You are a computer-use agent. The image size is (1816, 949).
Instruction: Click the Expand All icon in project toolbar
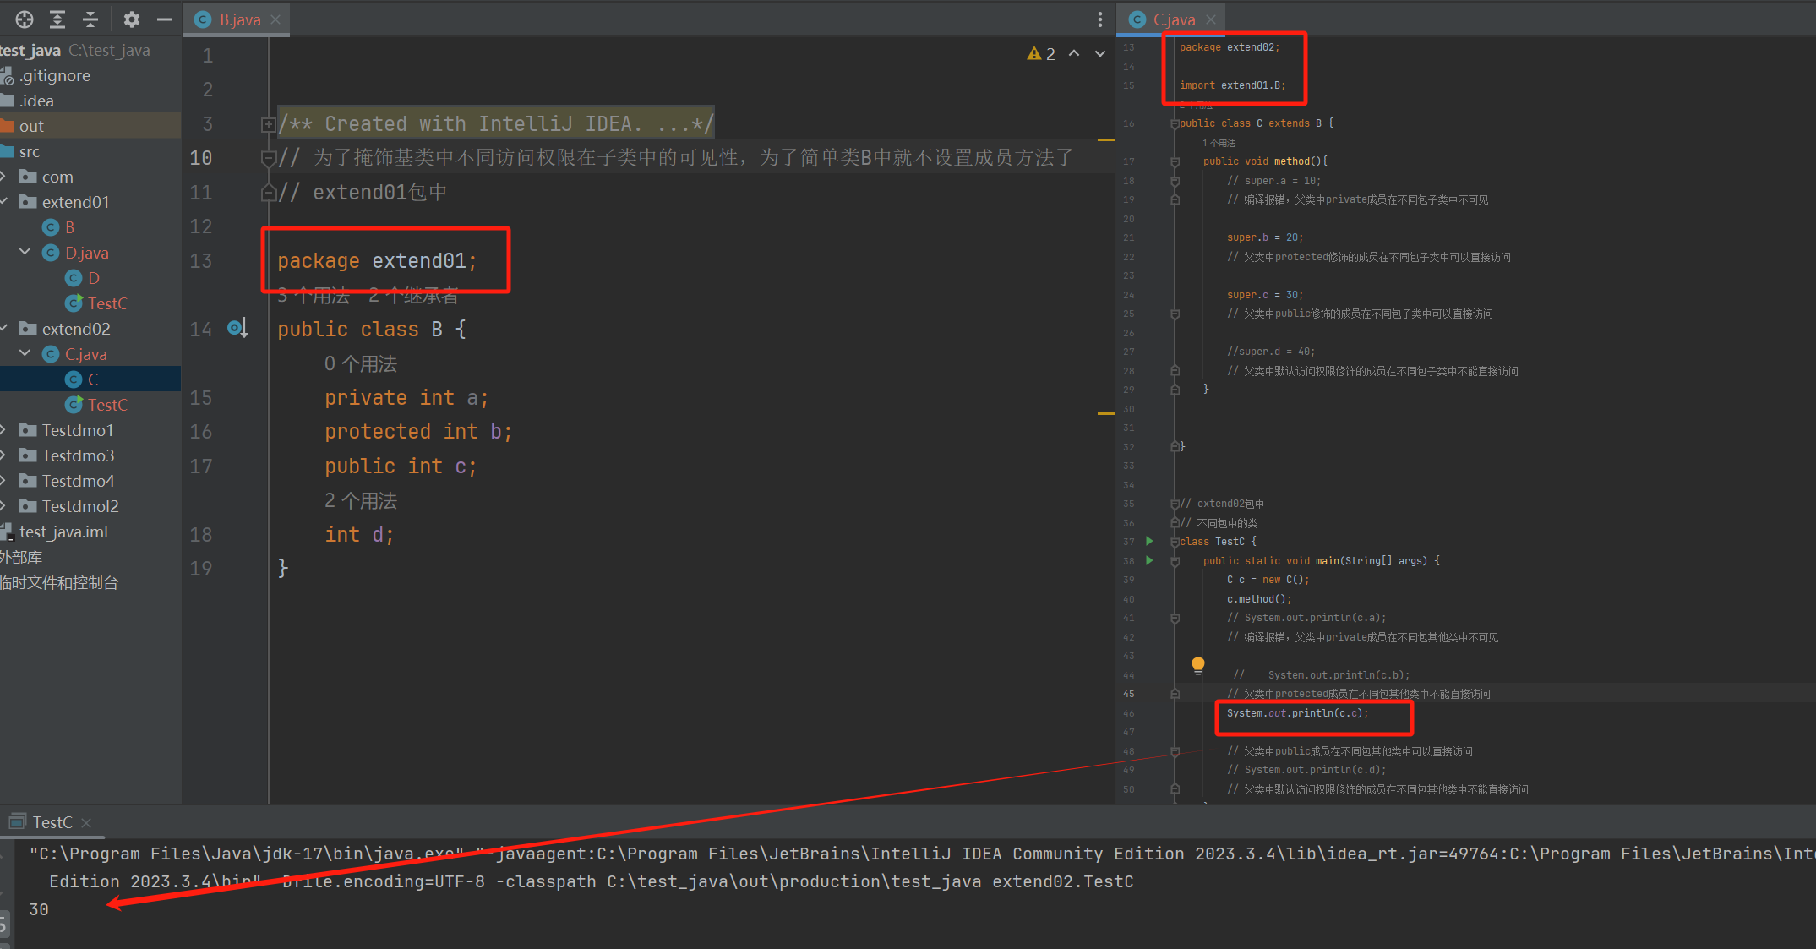coord(57,19)
